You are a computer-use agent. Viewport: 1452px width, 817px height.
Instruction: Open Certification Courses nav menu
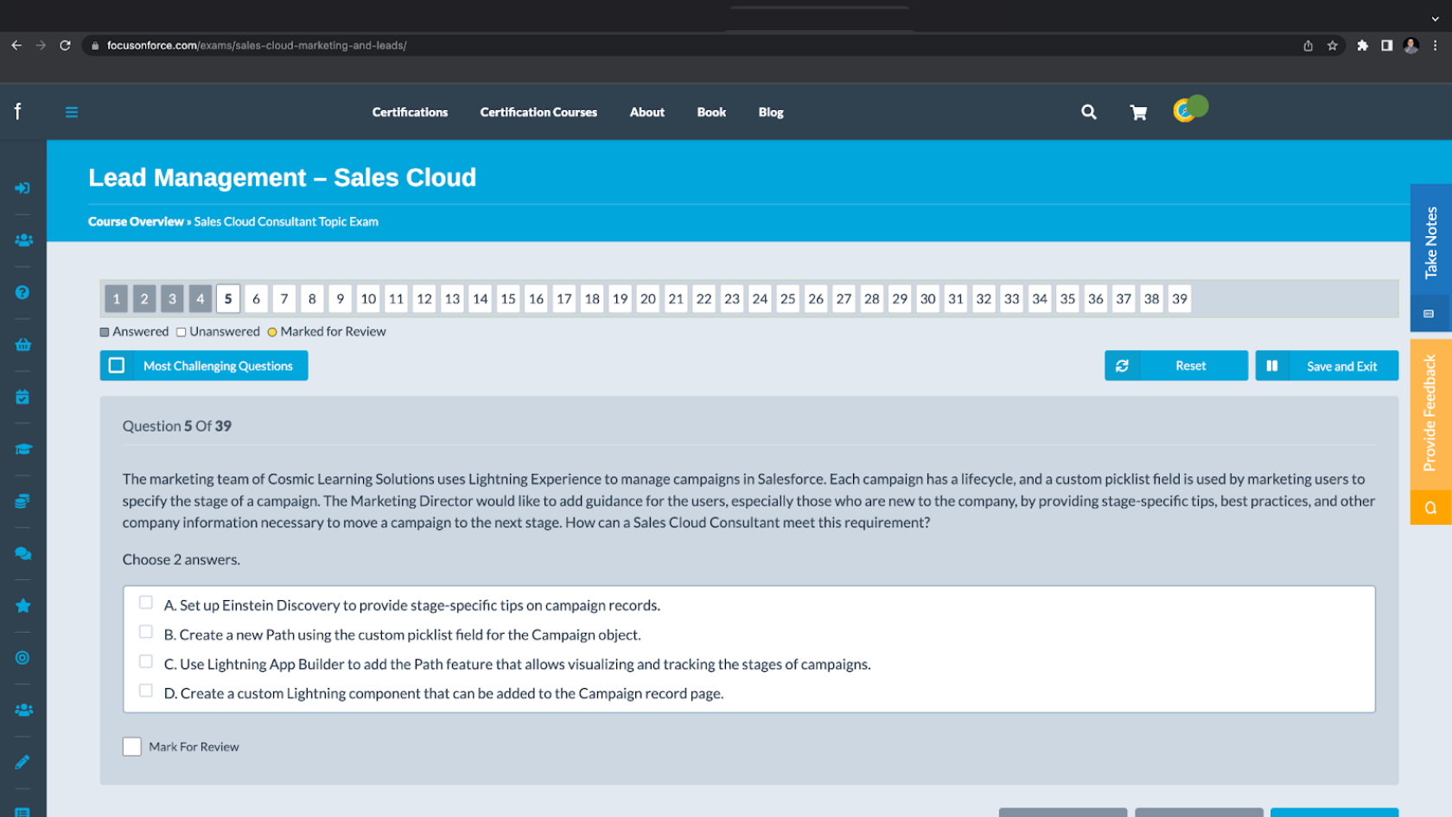pyautogui.click(x=538, y=112)
